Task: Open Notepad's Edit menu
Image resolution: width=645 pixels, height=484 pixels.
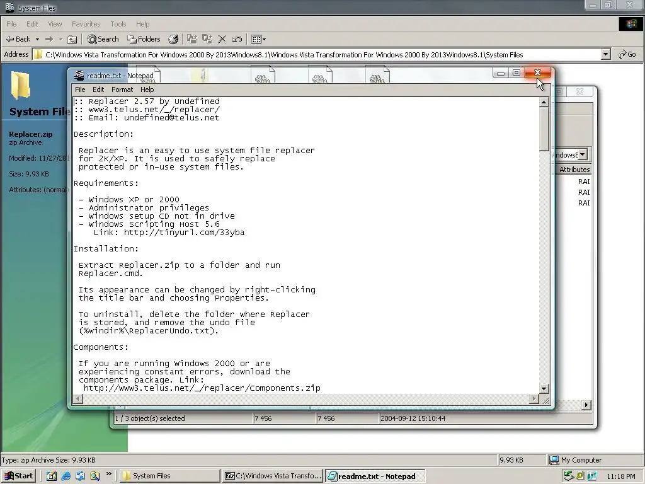Action: point(98,89)
